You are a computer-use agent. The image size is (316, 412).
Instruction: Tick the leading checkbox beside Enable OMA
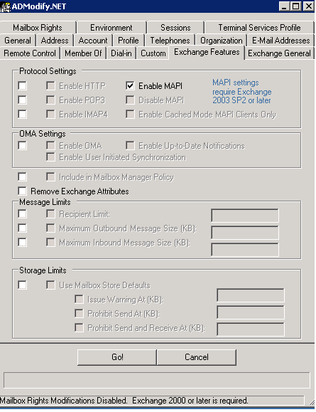click(x=22, y=145)
